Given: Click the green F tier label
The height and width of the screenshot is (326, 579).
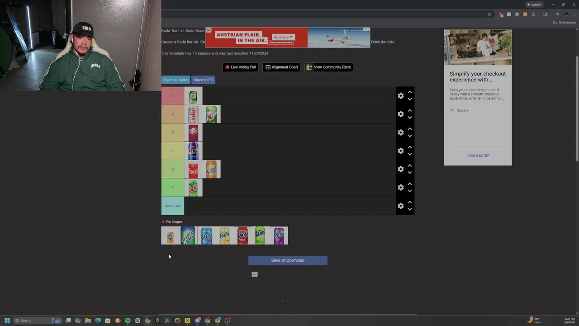Looking at the screenshot, I should coord(173,187).
